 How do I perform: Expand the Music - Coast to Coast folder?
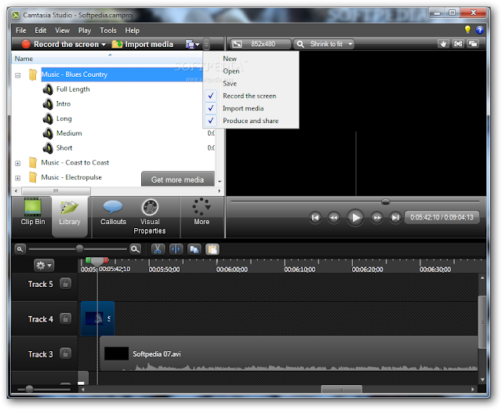point(17,163)
